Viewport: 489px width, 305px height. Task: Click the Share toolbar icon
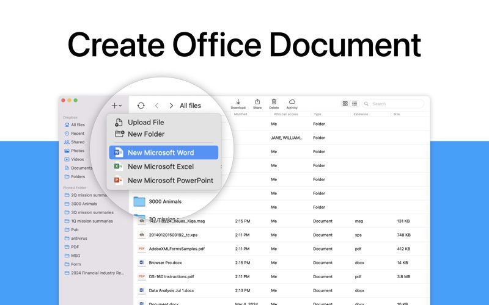(x=257, y=104)
